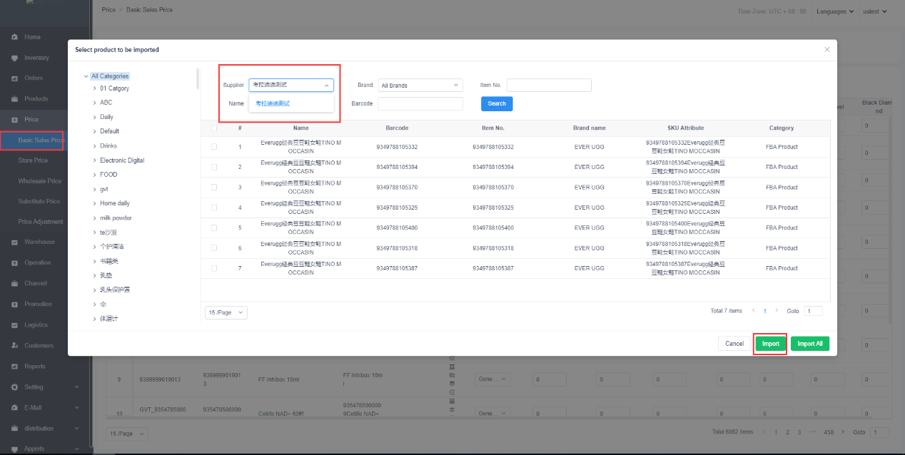Open the Supplier dropdown
The image size is (905, 455).
(x=290, y=85)
